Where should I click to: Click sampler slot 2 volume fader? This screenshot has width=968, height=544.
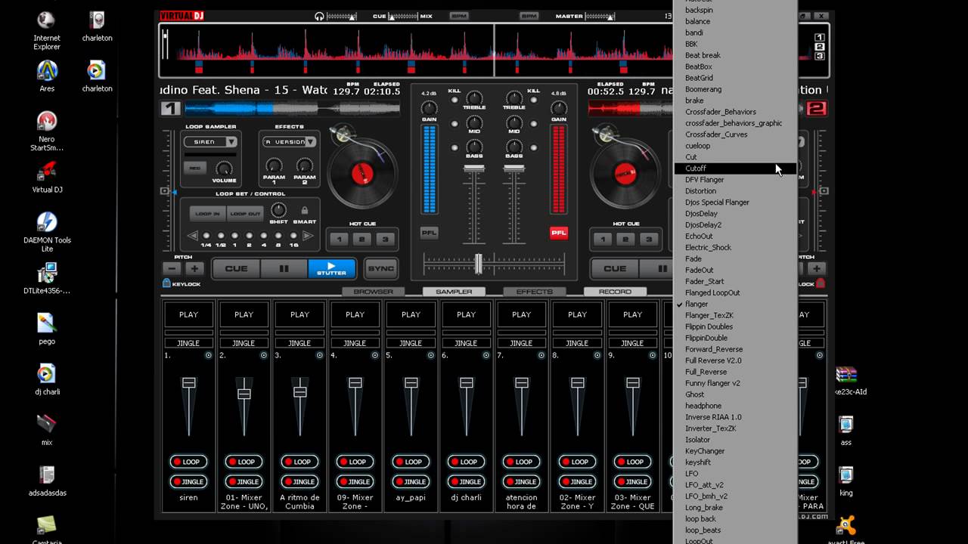point(244,394)
